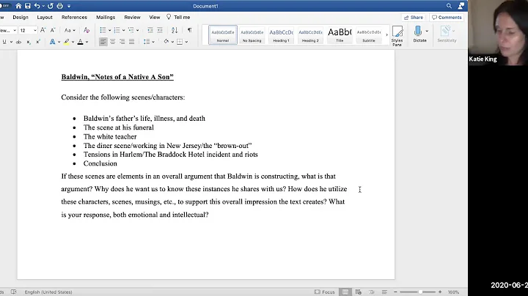The width and height of the screenshot is (528, 296).
Task: Start Dictate with the microphone icon
Action: pos(418,34)
